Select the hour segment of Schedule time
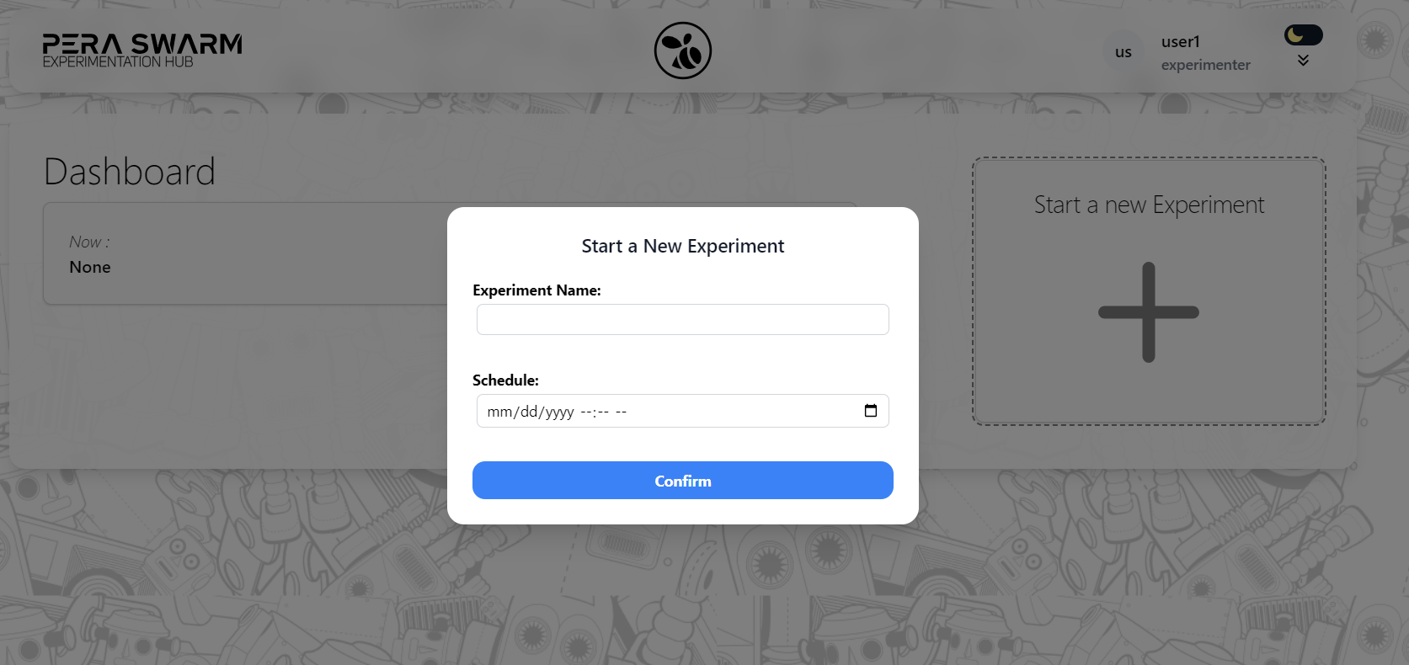This screenshot has height=665, width=1409. [x=587, y=412]
